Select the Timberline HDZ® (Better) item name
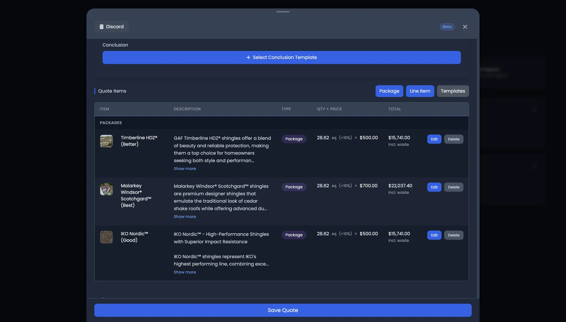This screenshot has height=322, width=566. click(x=139, y=141)
